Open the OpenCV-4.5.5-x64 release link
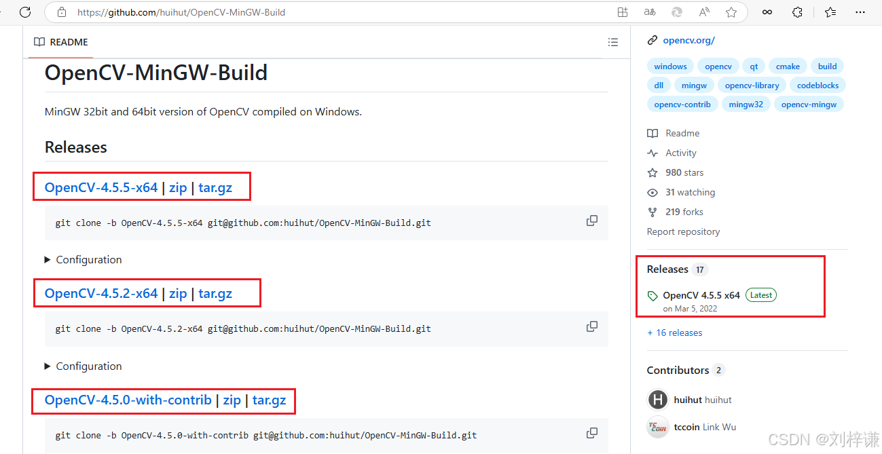This screenshot has height=454, width=882. click(x=101, y=187)
